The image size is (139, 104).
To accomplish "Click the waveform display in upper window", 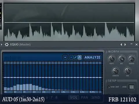I will click(69, 22).
